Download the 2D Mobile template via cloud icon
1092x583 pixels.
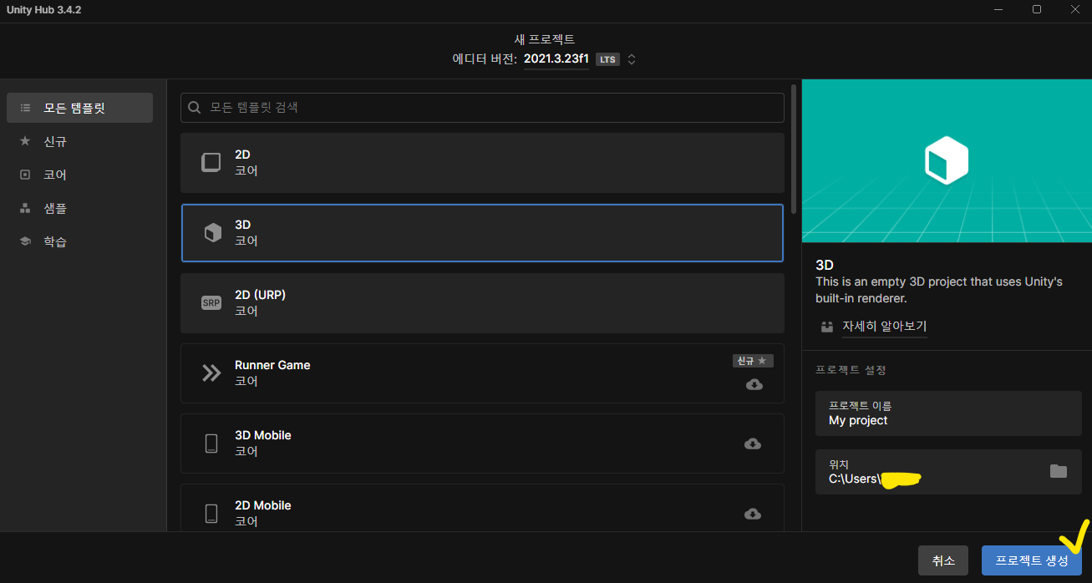coord(753,514)
